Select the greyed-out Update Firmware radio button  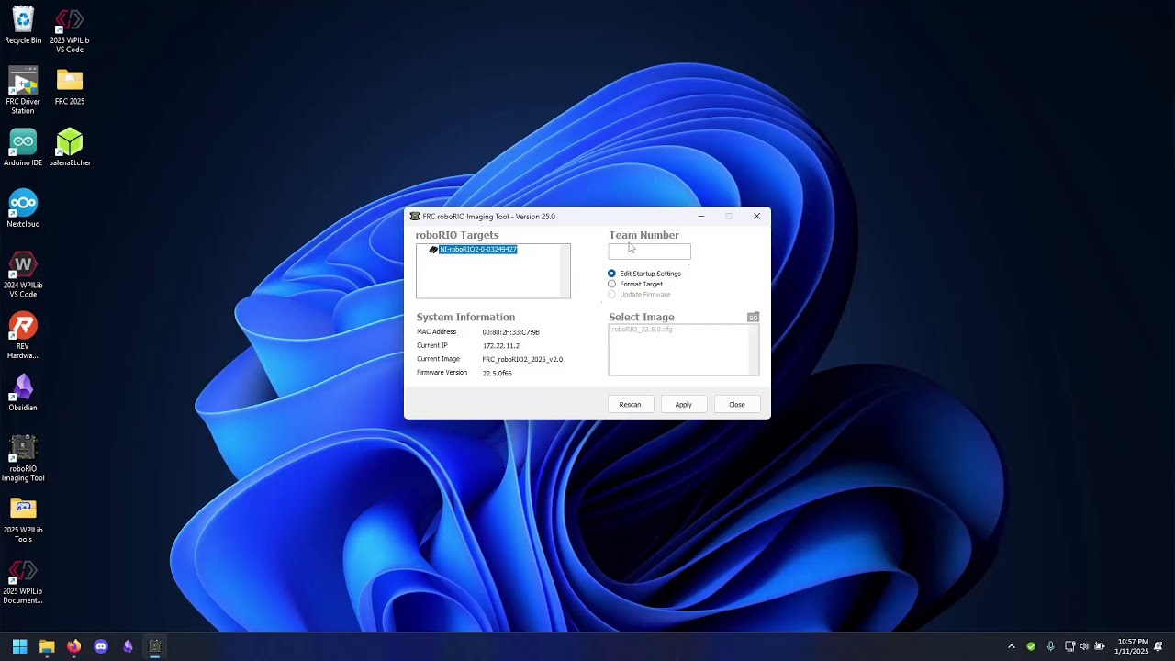click(x=611, y=295)
